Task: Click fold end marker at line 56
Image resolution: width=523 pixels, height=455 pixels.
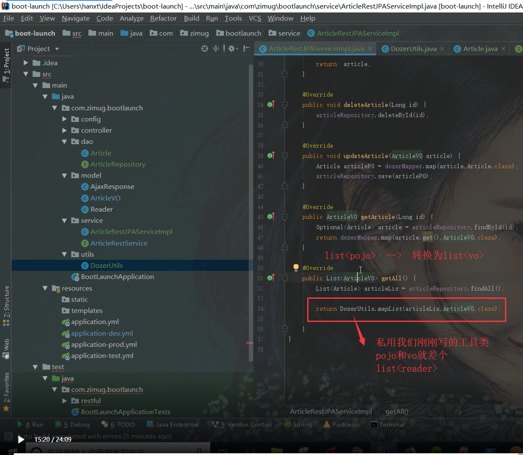Action: 284,329
